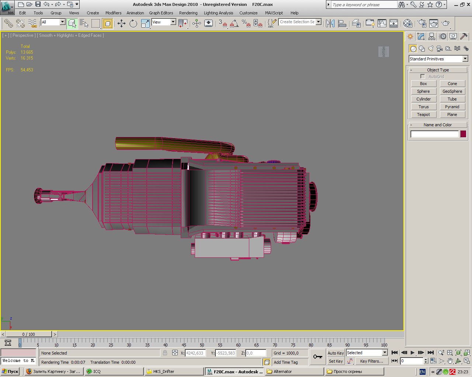Activate the Select and Rotate tool
Viewport: 472px width, 377px height.
click(133, 24)
